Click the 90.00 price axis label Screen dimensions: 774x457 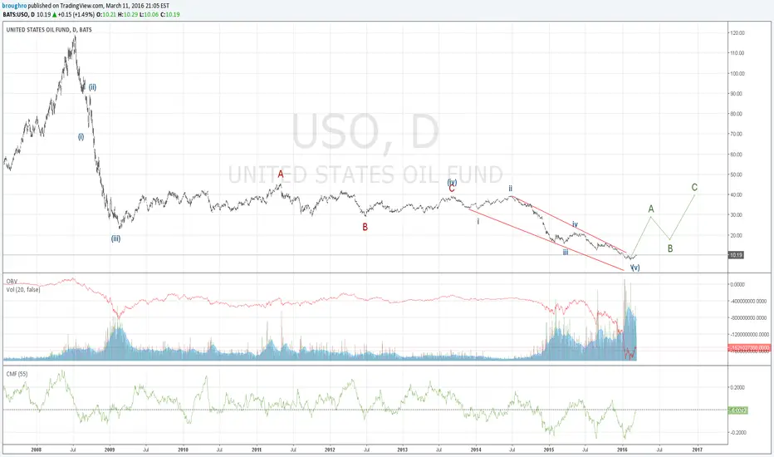pyautogui.click(x=737, y=93)
